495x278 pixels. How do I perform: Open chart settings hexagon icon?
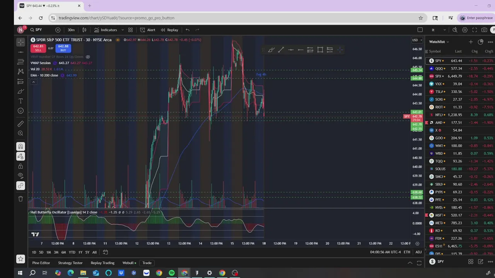(x=465, y=30)
